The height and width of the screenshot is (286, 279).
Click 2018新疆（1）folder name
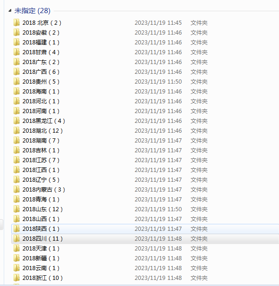pos(41,258)
